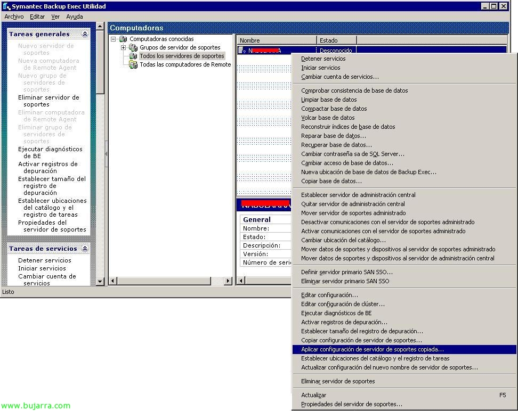
Task: Choose Copiar base de datos
Action: click(x=404, y=181)
